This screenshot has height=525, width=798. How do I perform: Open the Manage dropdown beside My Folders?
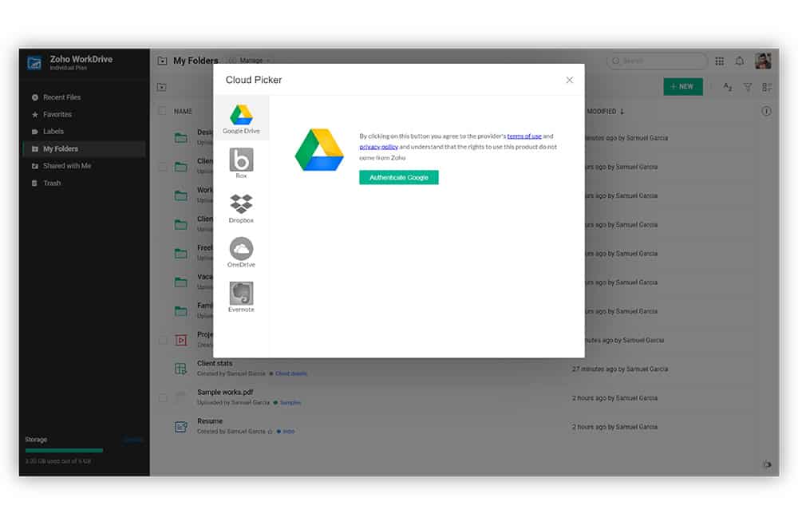click(251, 61)
